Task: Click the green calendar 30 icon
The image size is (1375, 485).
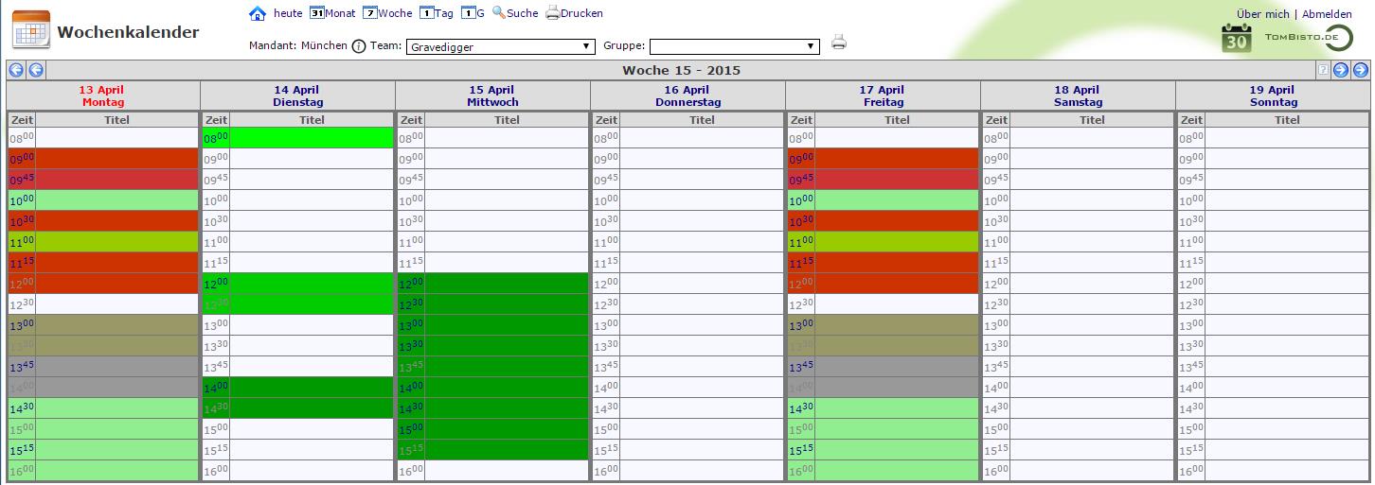Action: click(1237, 39)
